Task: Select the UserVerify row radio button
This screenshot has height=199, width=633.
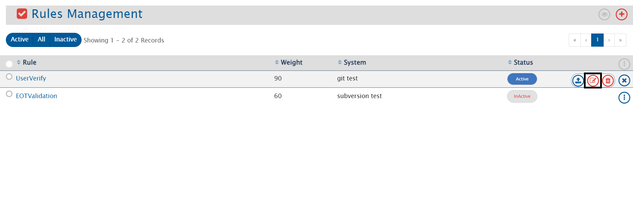Action: [x=9, y=77]
